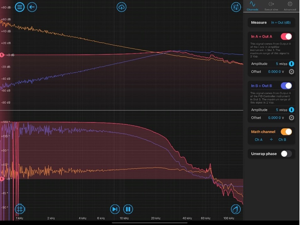Open the cursors grid icon

(x=20, y=209)
